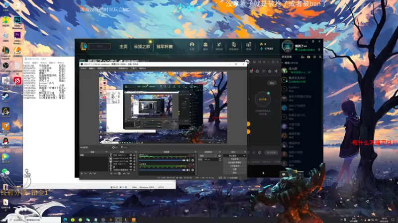
Task: Open the LoL collection (藏品) icon
Action: (x=205, y=46)
